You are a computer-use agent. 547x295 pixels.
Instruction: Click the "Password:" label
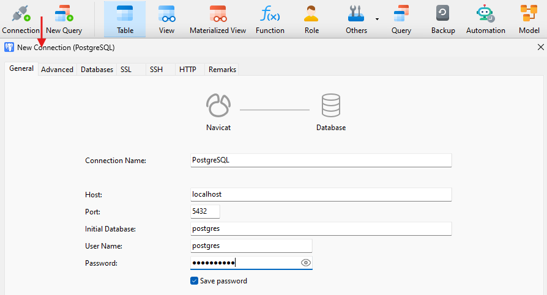101,263
